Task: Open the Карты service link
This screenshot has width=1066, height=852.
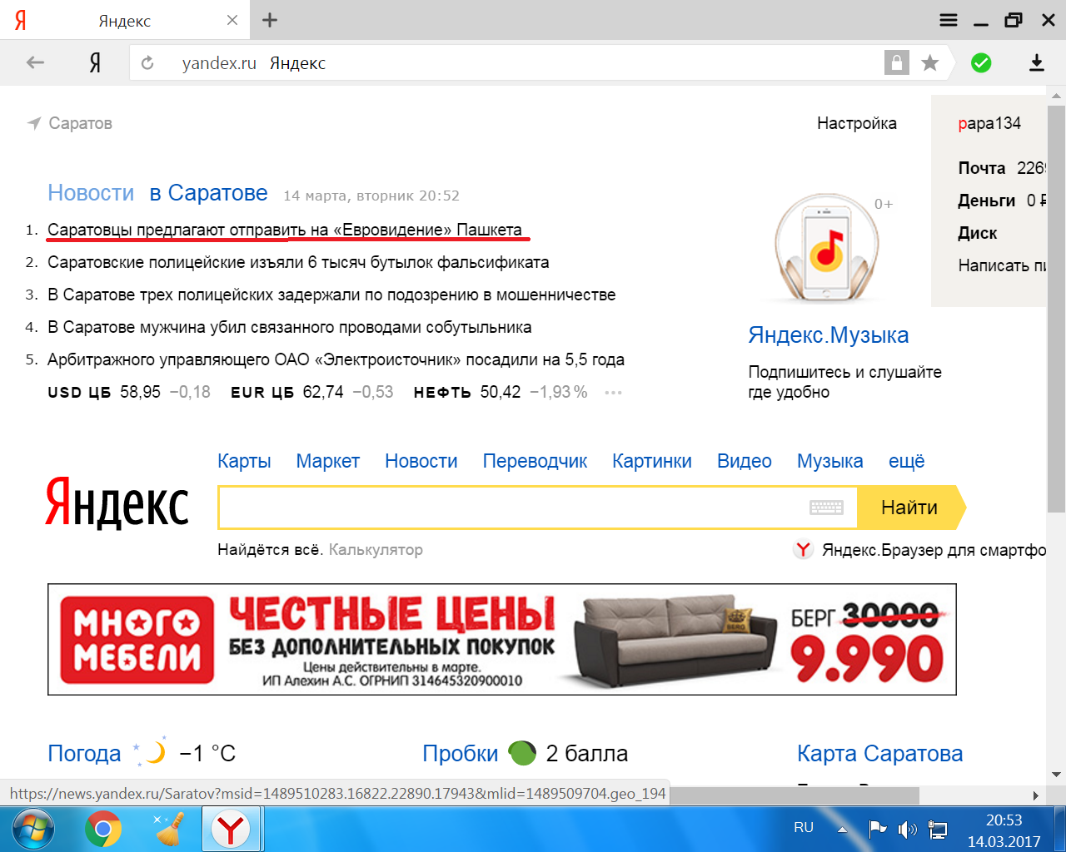Action: pyautogui.click(x=244, y=461)
